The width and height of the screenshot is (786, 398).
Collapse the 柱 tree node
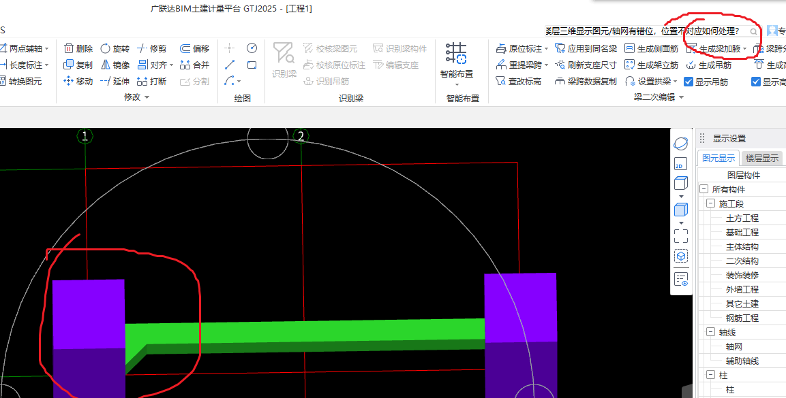710,375
